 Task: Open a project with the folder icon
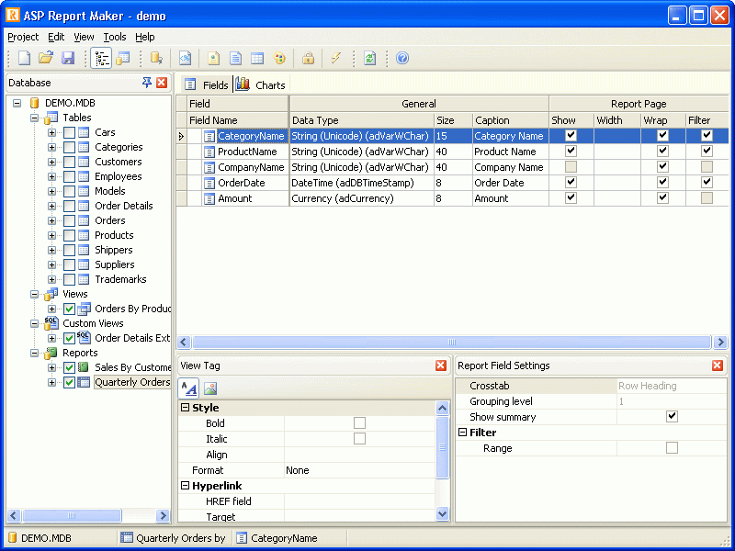coord(46,58)
